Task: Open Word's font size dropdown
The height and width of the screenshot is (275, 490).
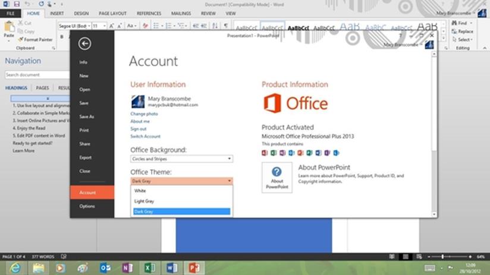Action: tap(105, 26)
